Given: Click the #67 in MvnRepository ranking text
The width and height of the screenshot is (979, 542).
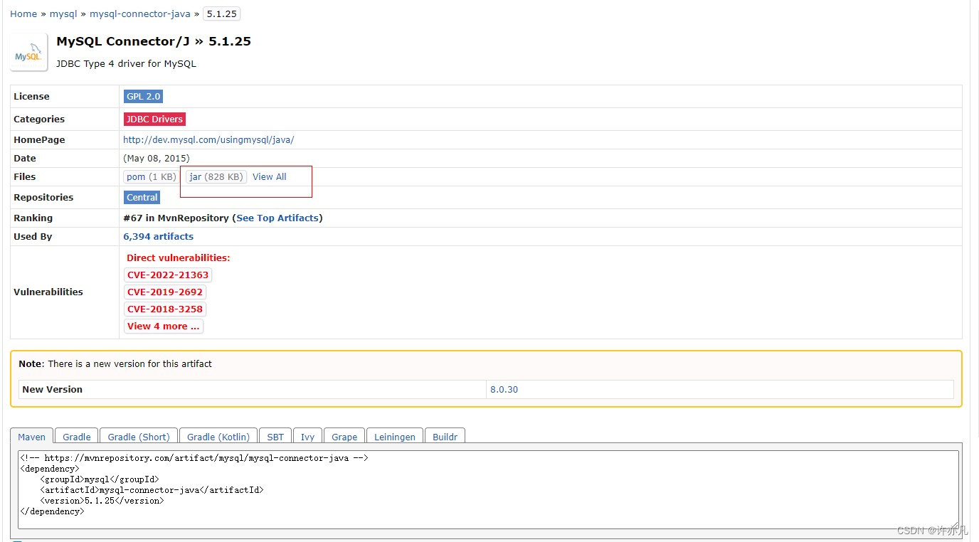Looking at the screenshot, I should click(x=176, y=218).
